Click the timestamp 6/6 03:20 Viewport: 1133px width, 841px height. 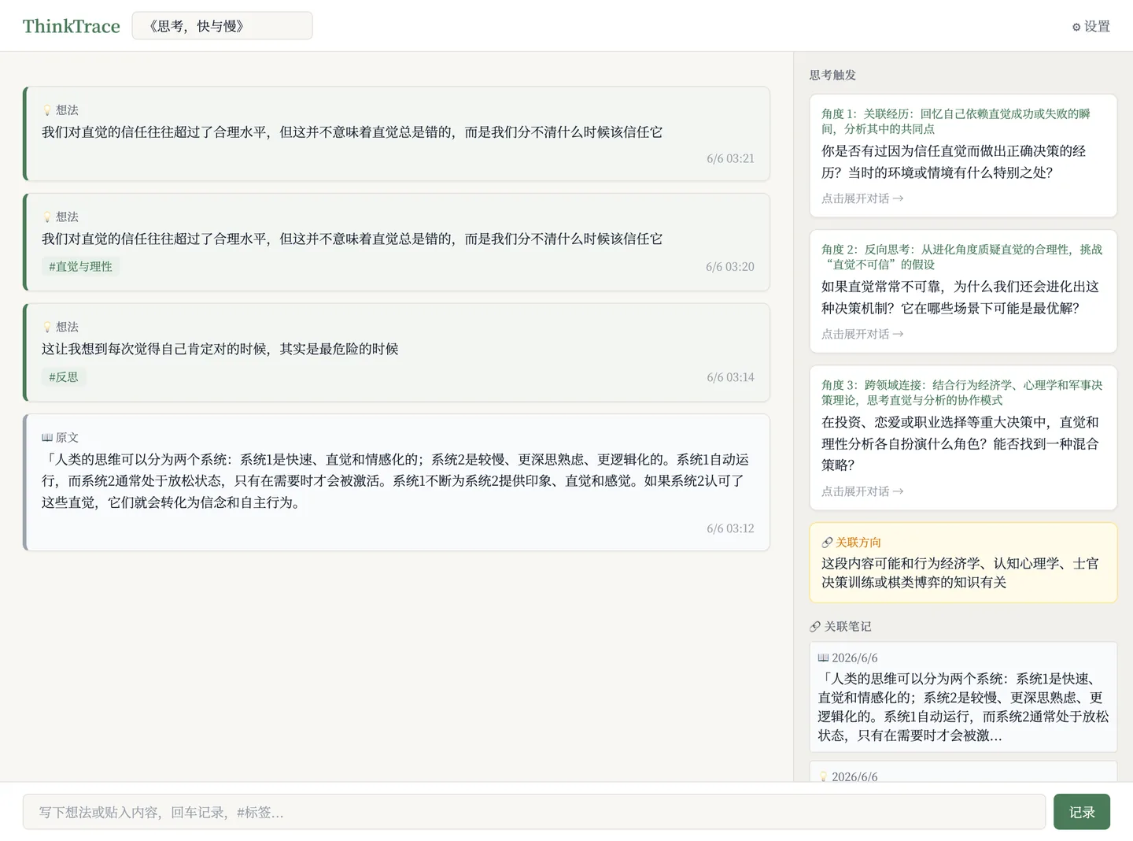730,267
